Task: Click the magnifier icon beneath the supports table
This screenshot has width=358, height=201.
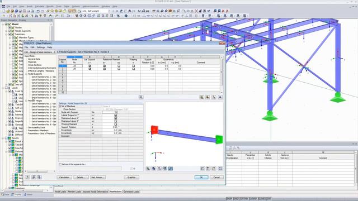Action: pos(141,97)
